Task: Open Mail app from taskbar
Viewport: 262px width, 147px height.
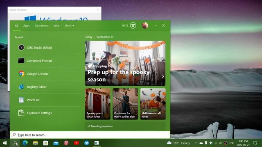Action: (x=56, y=143)
